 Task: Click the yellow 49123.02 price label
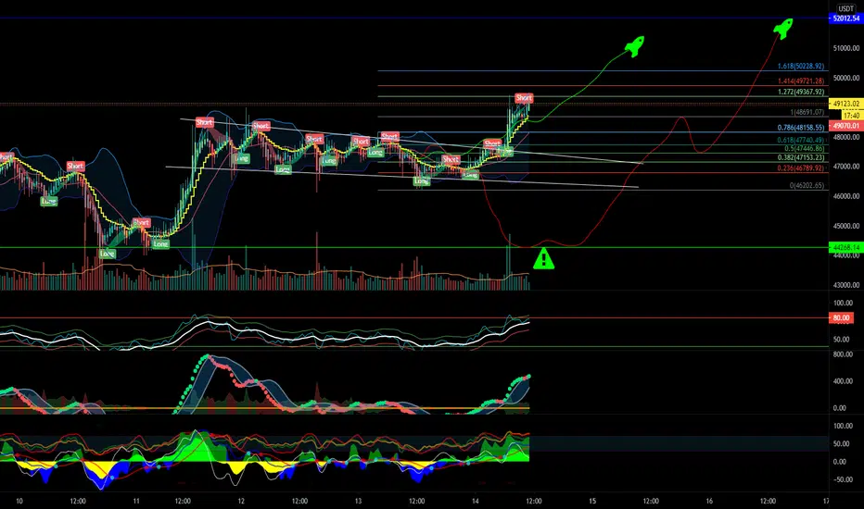click(845, 104)
